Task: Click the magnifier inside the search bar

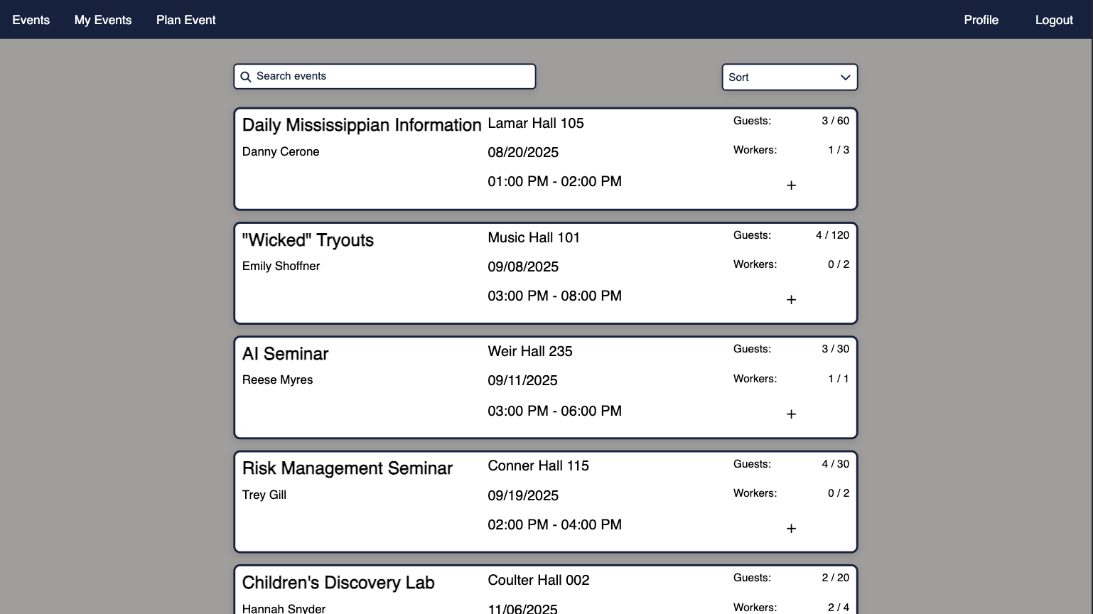Action: [246, 76]
